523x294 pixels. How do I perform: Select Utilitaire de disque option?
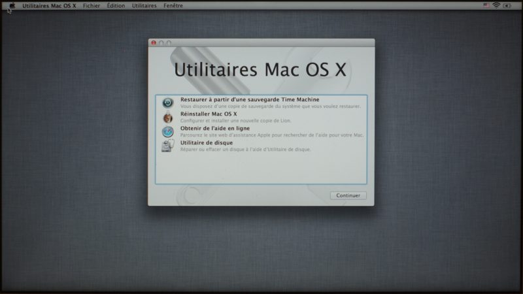point(207,142)
